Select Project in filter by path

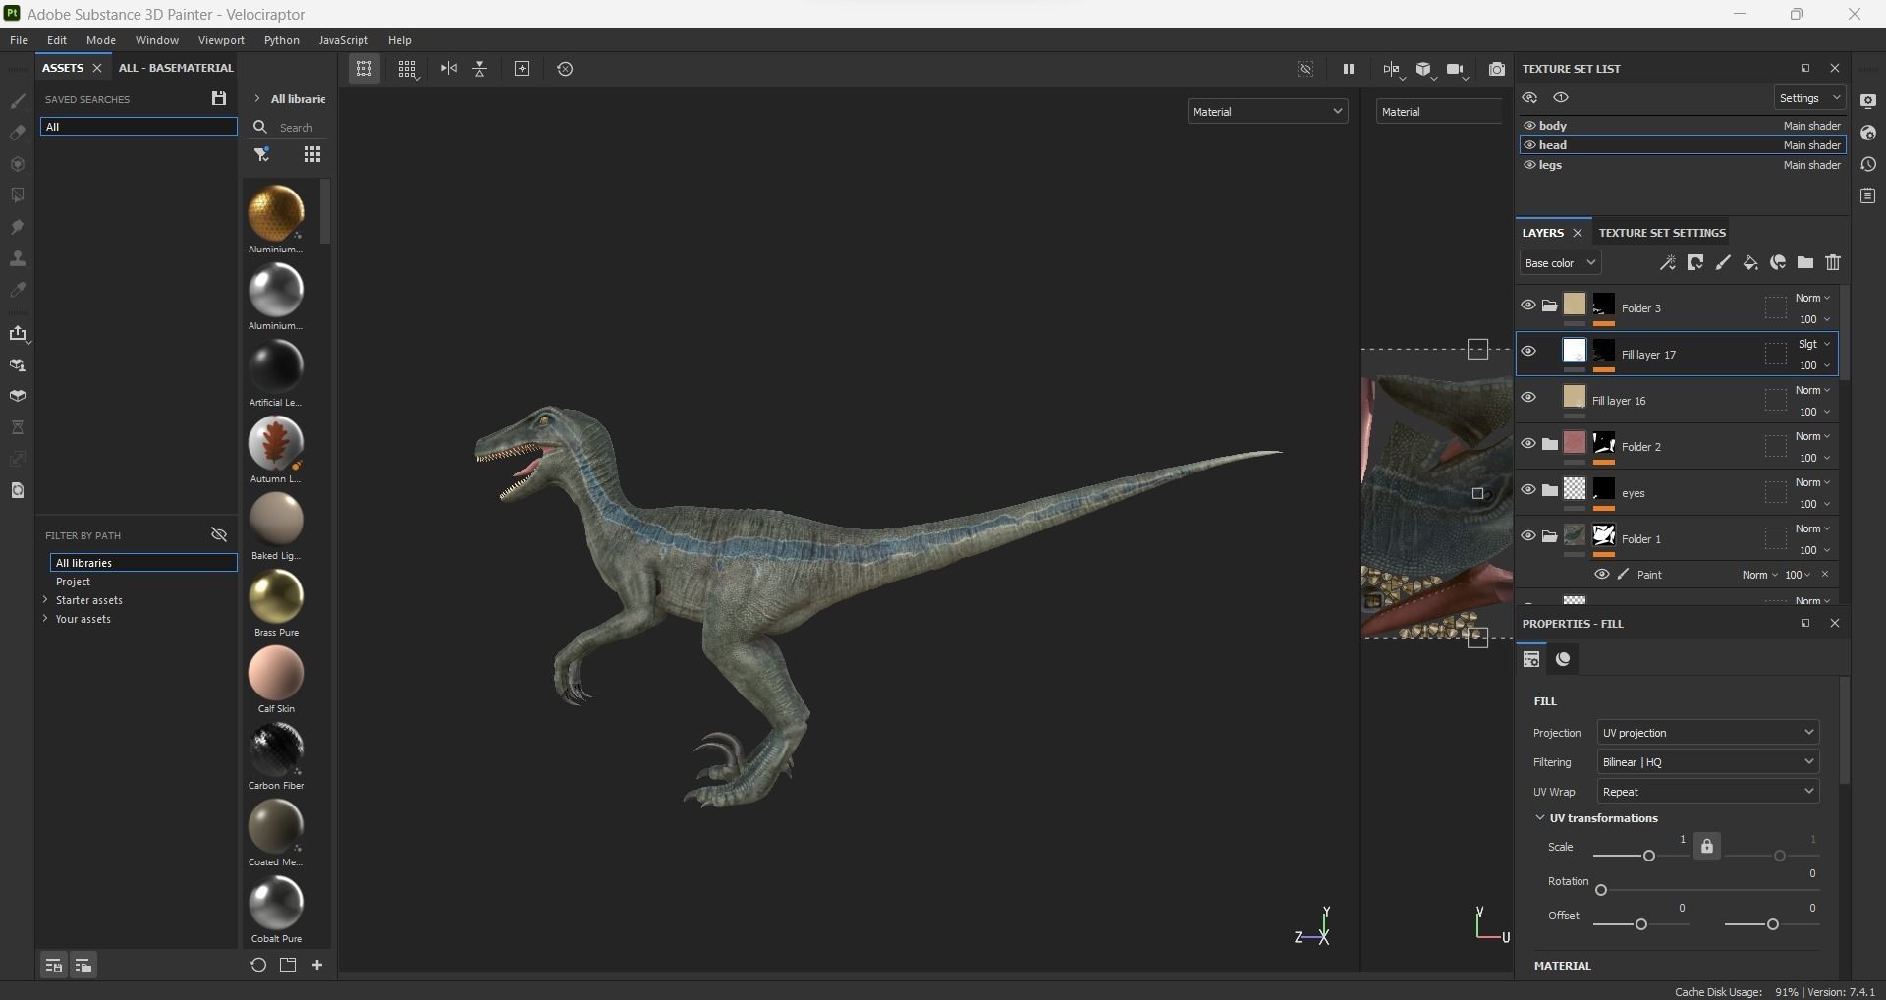[x=74, y=582]
